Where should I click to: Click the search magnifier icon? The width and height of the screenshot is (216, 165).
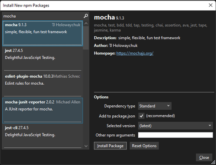(86, 16)
